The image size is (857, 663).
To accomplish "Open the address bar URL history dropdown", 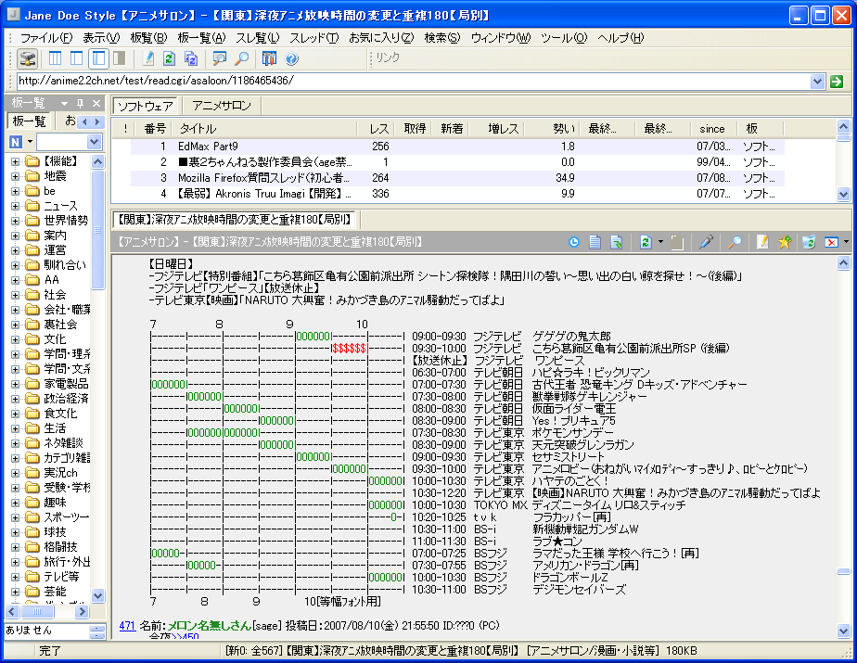I will (x=817, y=82).
